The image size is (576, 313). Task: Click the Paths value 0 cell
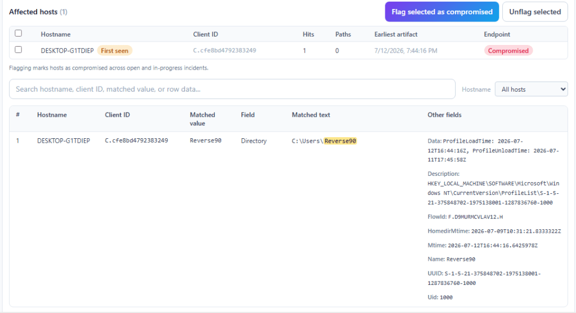pos(337,51)
